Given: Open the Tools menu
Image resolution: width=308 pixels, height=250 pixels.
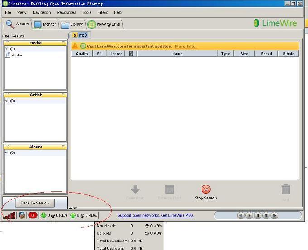Looking at the screenshot, I should pos(87,12).
